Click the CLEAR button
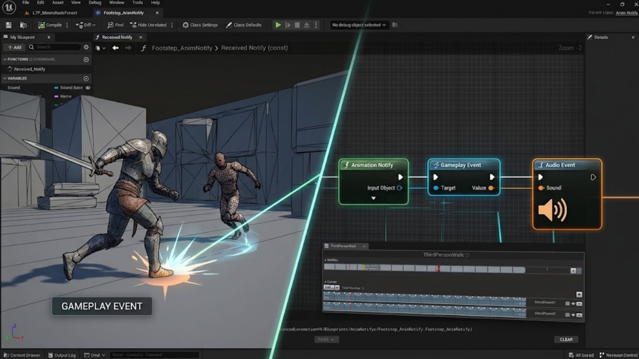639x359 pixels. [x=566, y=340]
